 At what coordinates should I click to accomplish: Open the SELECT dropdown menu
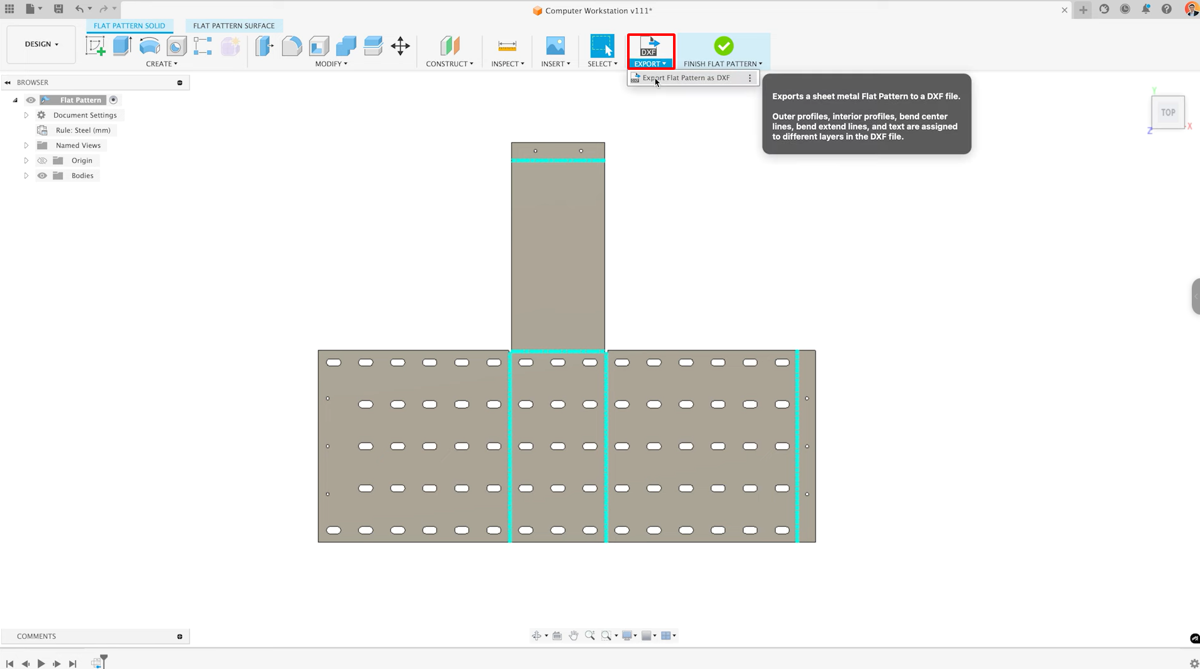[603, 64]
